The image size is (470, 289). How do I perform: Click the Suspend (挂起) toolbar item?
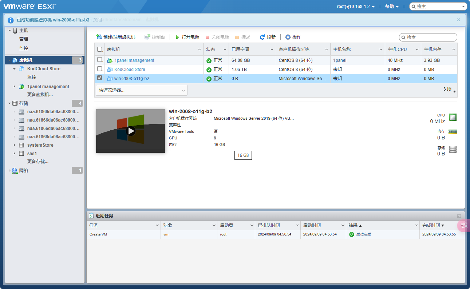[x=242, y=37]
